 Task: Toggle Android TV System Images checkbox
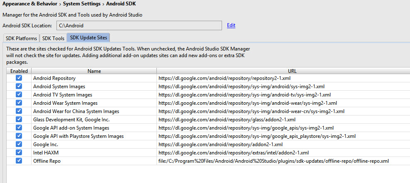19,95
